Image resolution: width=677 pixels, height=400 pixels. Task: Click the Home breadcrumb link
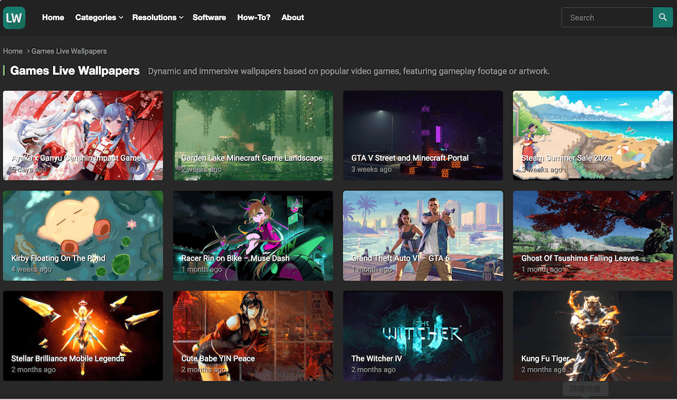[x=13, y=51]
